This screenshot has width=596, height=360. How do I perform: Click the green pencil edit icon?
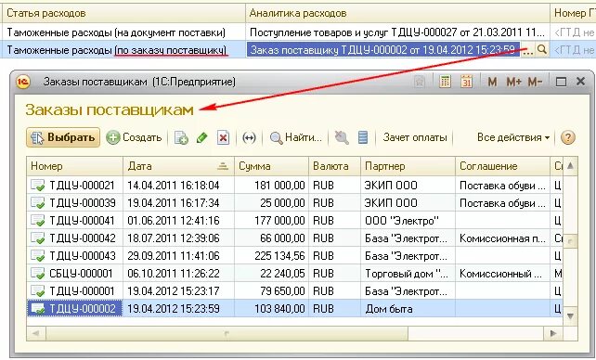pos(201,137)
